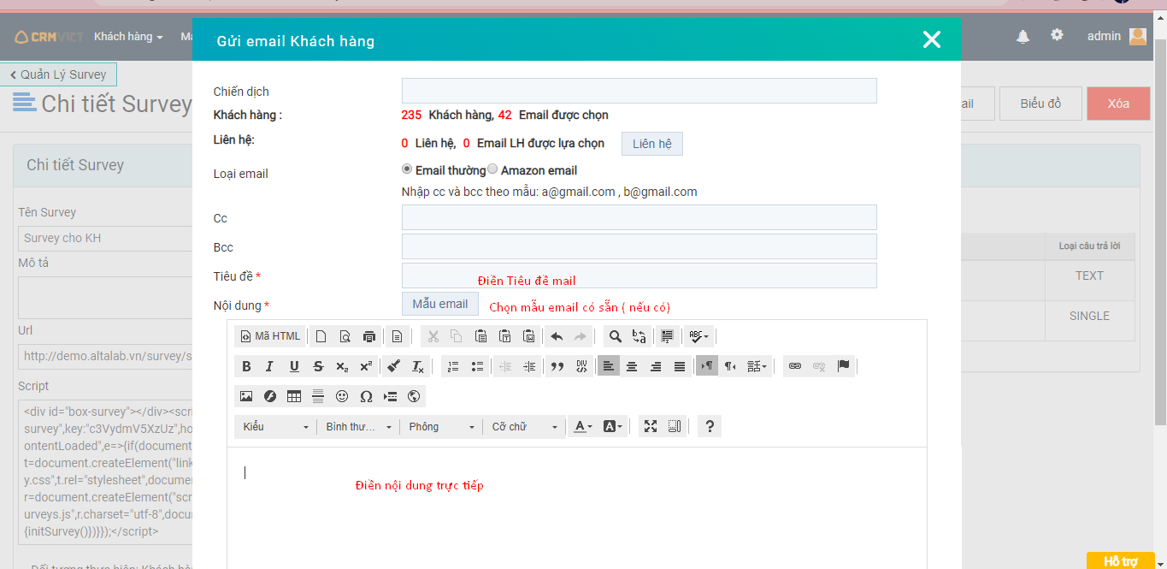The height and width of the screenshot is (569, 1167).
Task: Maximize the editor with the expand icon
Action: (651, 427)
